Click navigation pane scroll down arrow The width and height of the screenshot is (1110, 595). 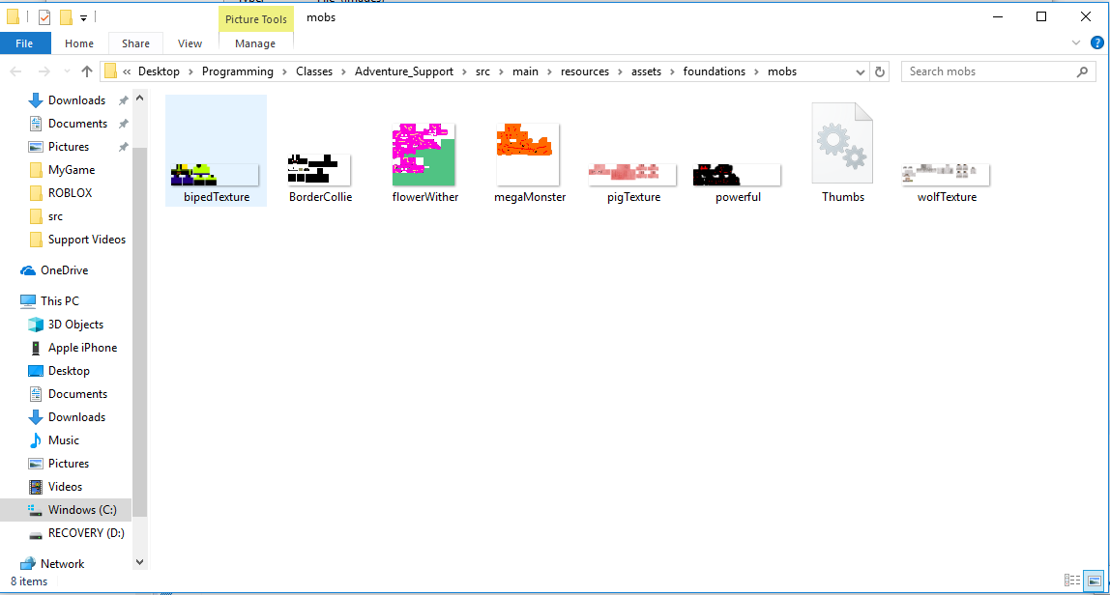point(139,562)
